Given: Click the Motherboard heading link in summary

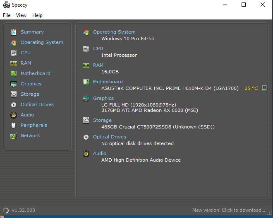Looking at the screenshot, I should click(108, 82).
